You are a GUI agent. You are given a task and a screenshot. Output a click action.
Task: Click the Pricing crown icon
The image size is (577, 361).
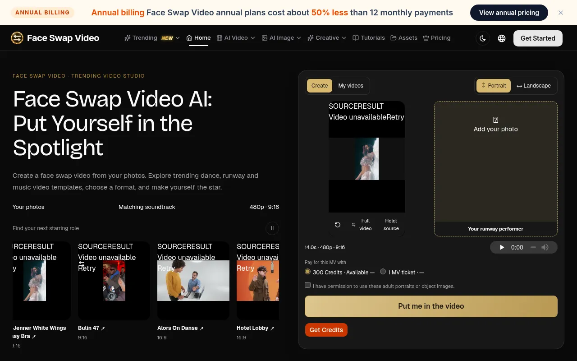tap(426, 38)
